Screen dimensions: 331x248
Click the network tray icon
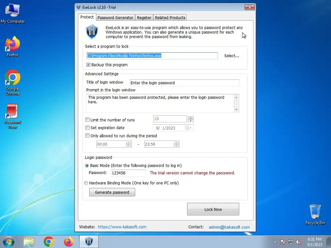(291, 242)
